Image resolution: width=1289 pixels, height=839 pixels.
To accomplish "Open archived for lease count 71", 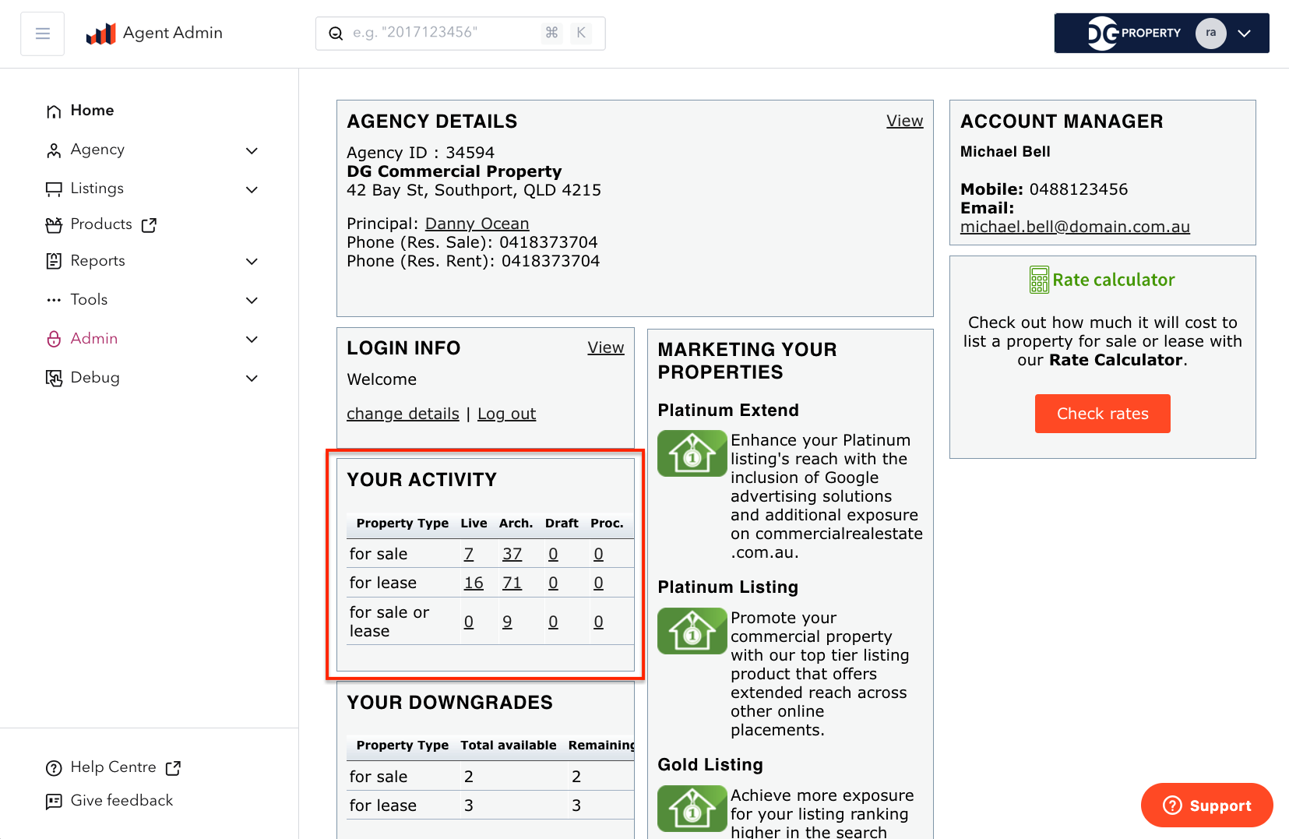I will 512,583.
